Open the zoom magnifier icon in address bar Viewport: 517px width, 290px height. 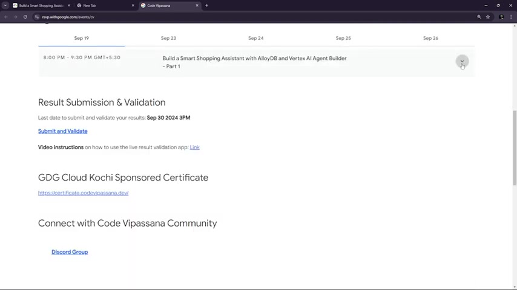pos(479,17)
